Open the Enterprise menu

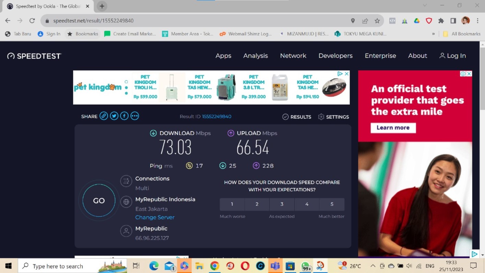point(380,56)
